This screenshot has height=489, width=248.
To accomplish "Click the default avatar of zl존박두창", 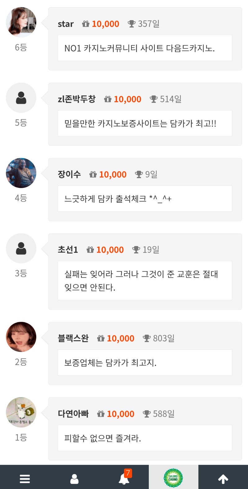I will (x=21, y=98).
